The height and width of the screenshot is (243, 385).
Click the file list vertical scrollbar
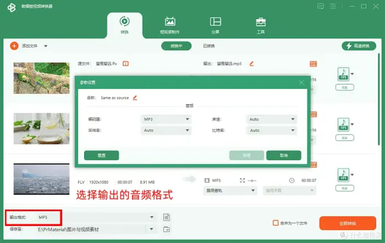tap(379, 99)
